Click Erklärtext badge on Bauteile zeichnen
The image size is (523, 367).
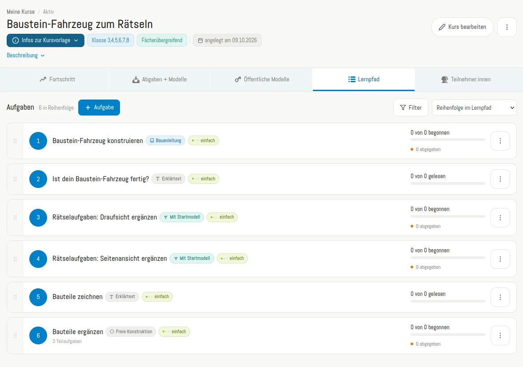(122, 297)
